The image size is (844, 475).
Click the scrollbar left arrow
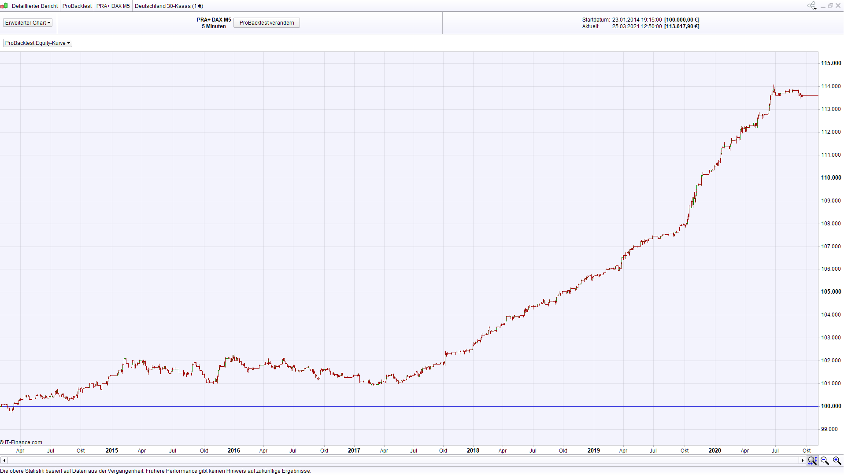(4, 460)
